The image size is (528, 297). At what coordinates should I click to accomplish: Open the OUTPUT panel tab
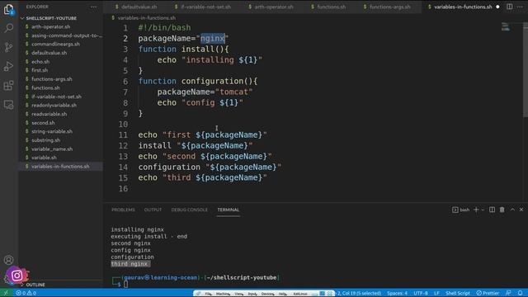(153, 210)
